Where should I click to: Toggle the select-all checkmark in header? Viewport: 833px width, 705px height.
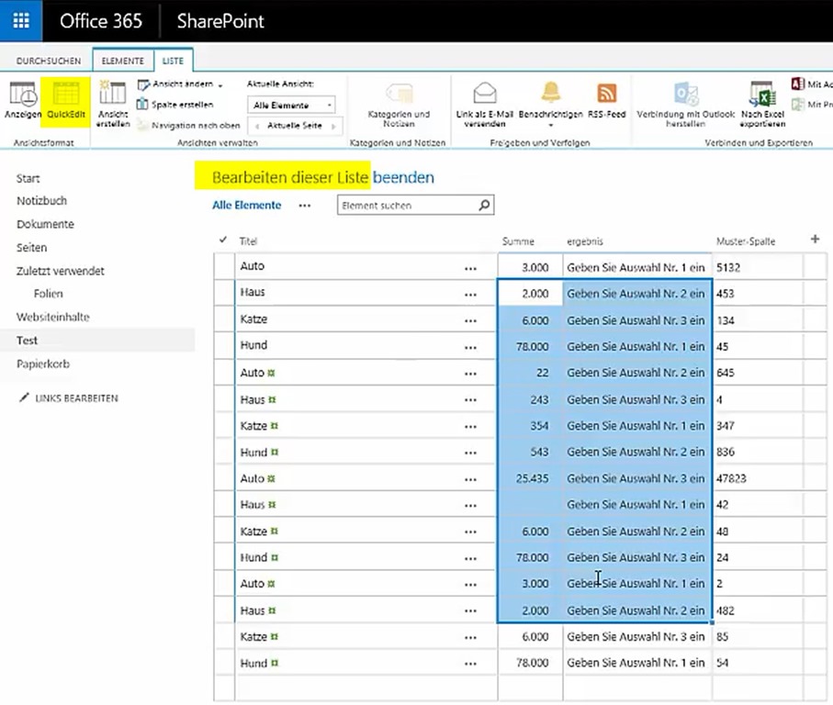[223, 240]
